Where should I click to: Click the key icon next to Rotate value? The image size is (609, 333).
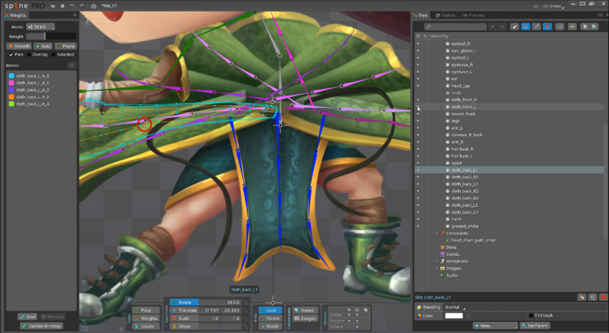(245, 302)
